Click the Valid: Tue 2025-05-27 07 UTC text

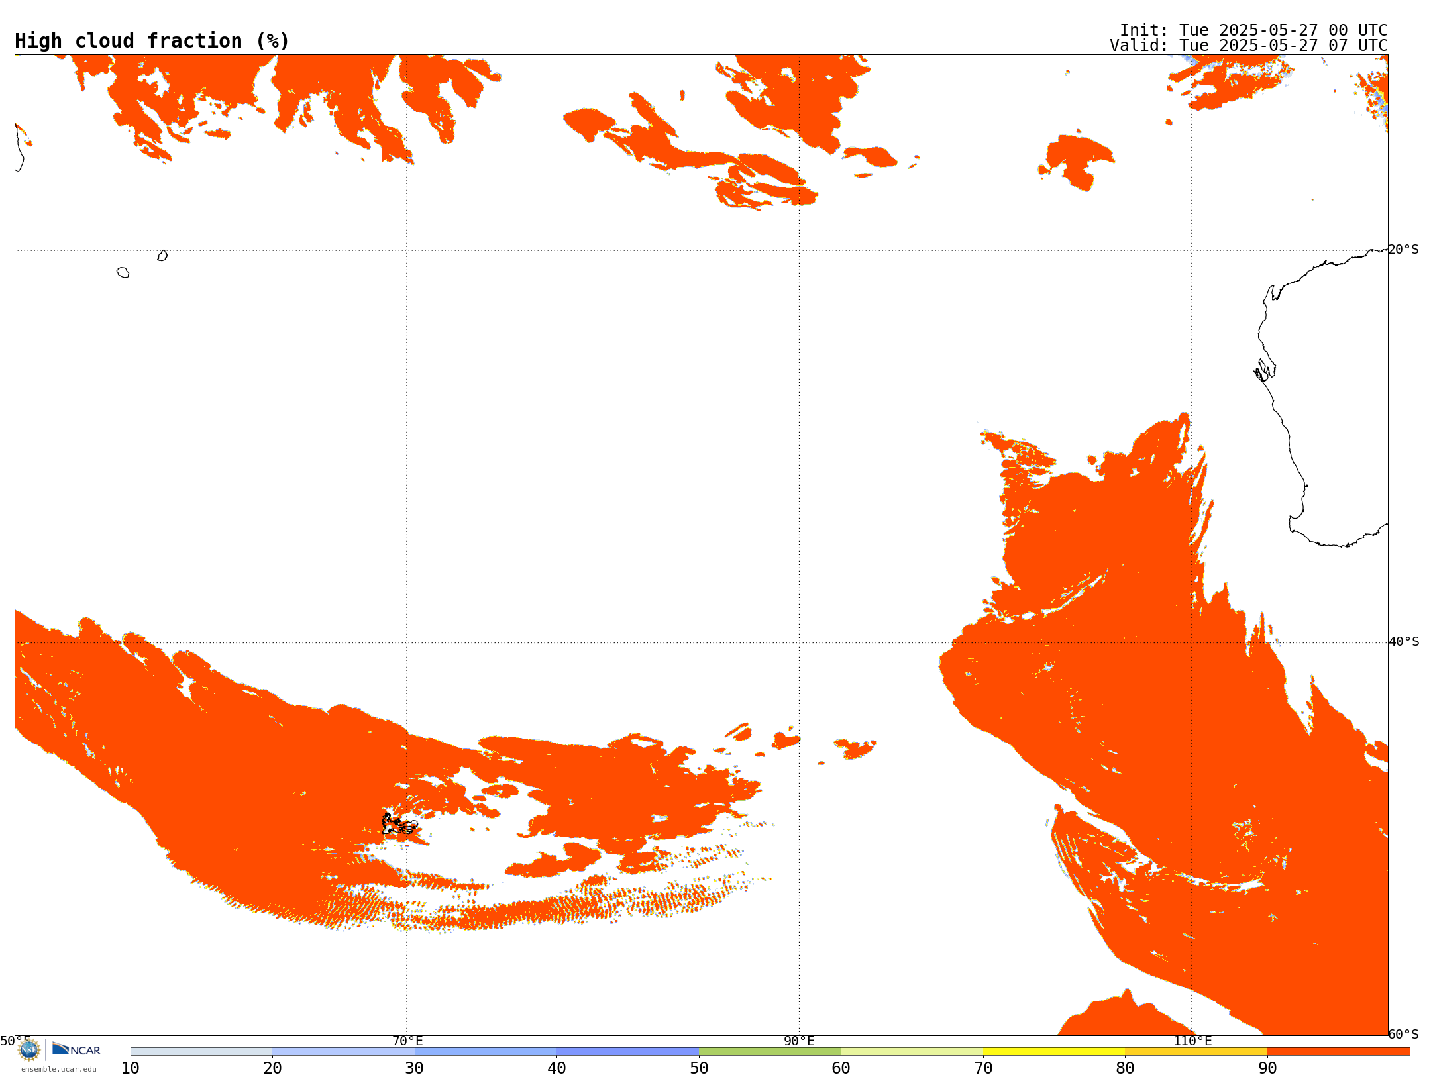[x=1249, y=46]
